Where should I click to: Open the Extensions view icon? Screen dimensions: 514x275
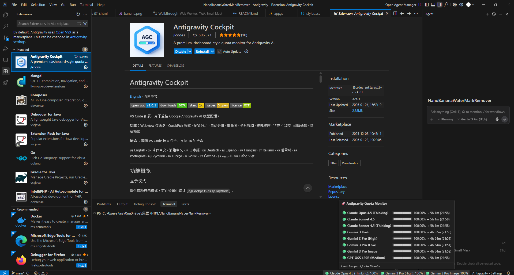6,71
